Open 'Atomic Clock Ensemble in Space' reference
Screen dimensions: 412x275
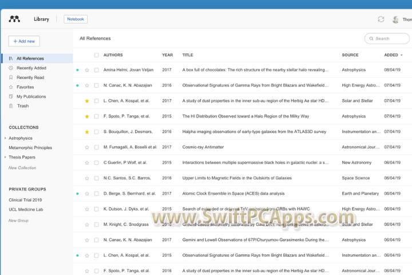pyautogui.click(x=233, y=194)
